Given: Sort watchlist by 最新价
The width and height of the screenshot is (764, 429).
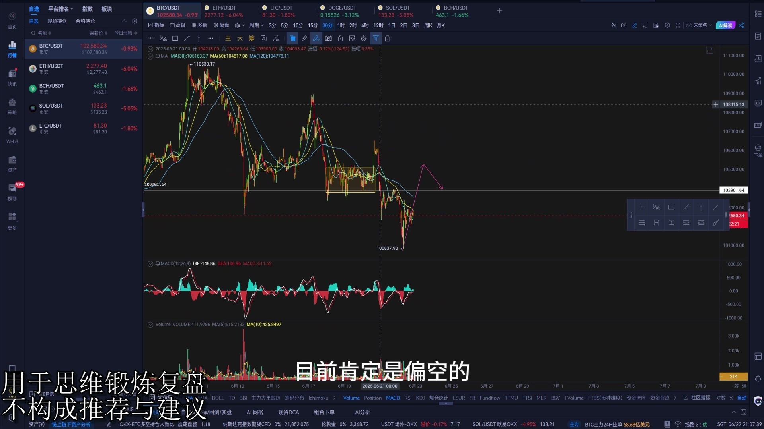Looking at the screenshot, I should point(98,33).
